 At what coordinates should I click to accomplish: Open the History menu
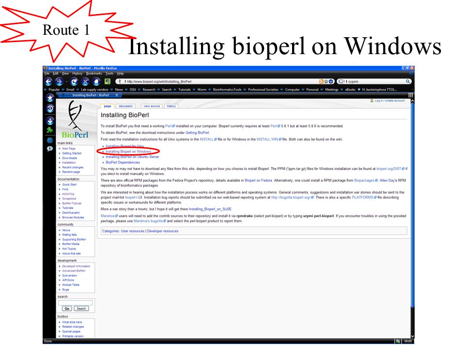(77, 73)
